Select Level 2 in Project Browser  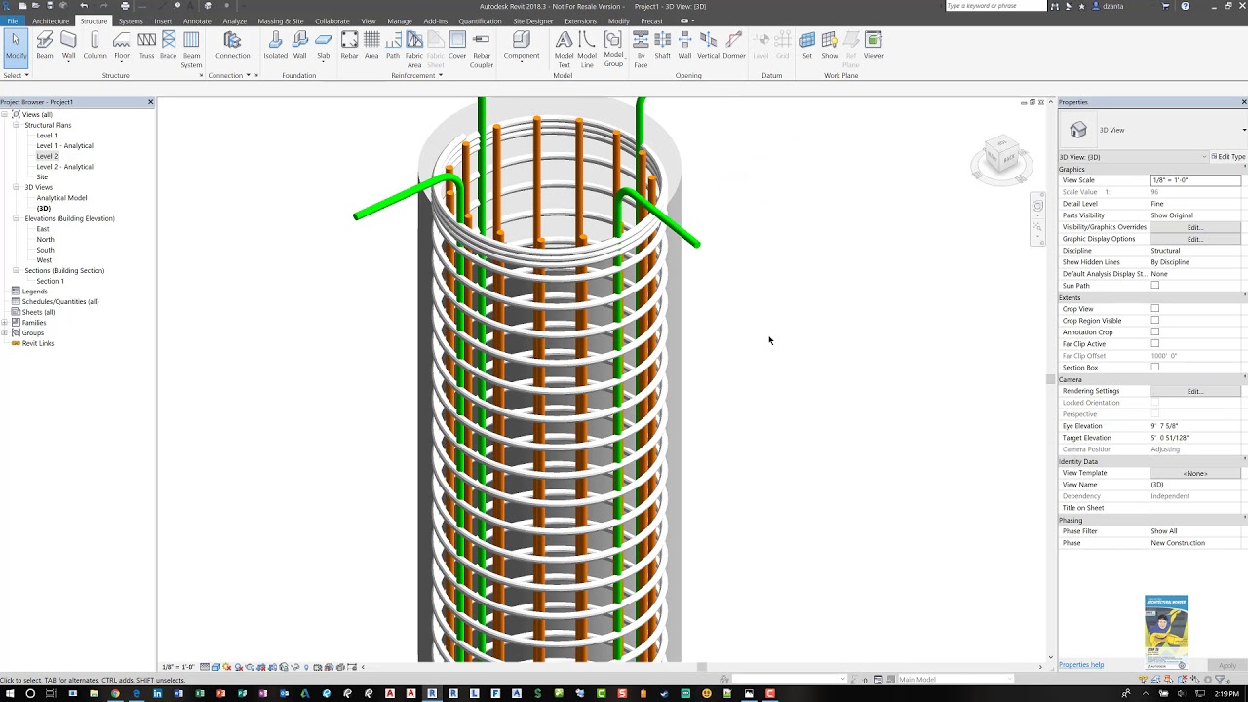point(47,156)
